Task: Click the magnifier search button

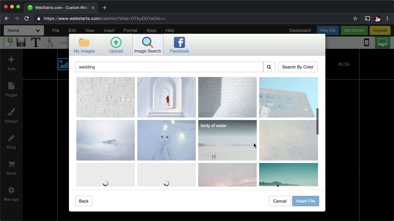Action: tap(269, 67)
